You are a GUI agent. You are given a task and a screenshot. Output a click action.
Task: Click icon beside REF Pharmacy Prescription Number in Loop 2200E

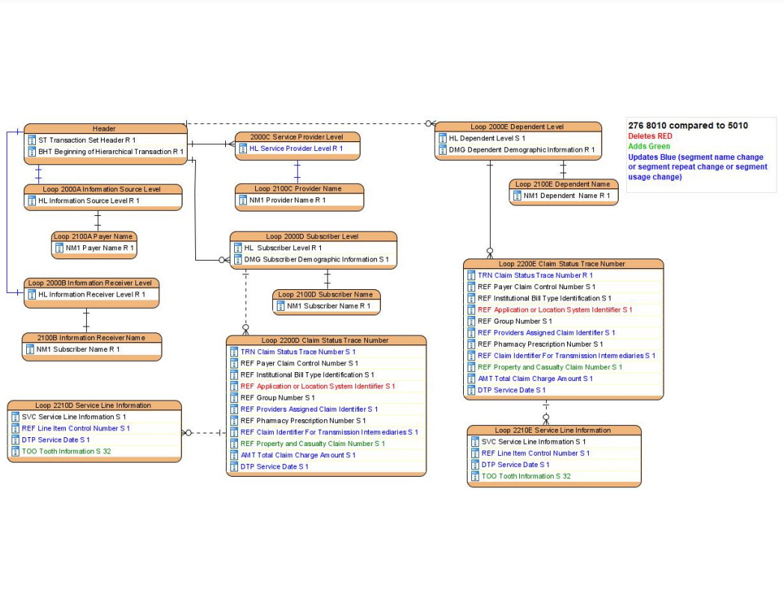[x=471, y=344]
